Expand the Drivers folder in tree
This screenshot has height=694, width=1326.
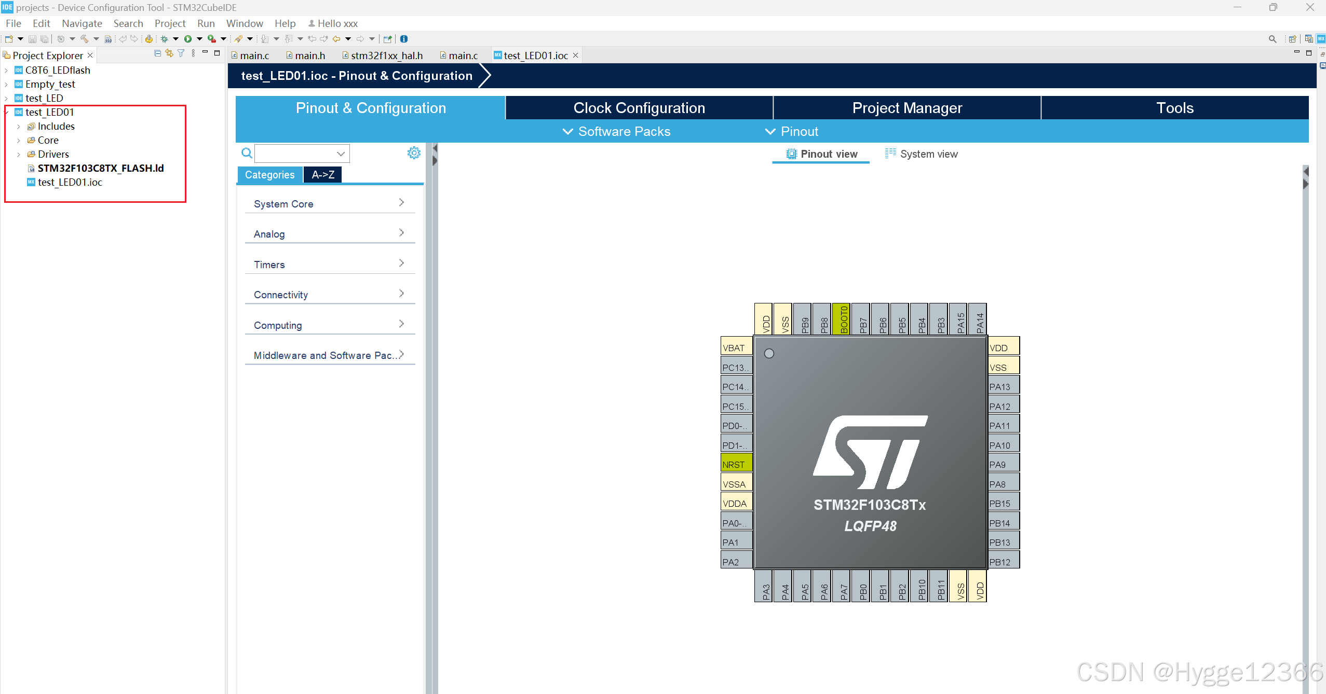pyautogui.click(x=19, y=155)
